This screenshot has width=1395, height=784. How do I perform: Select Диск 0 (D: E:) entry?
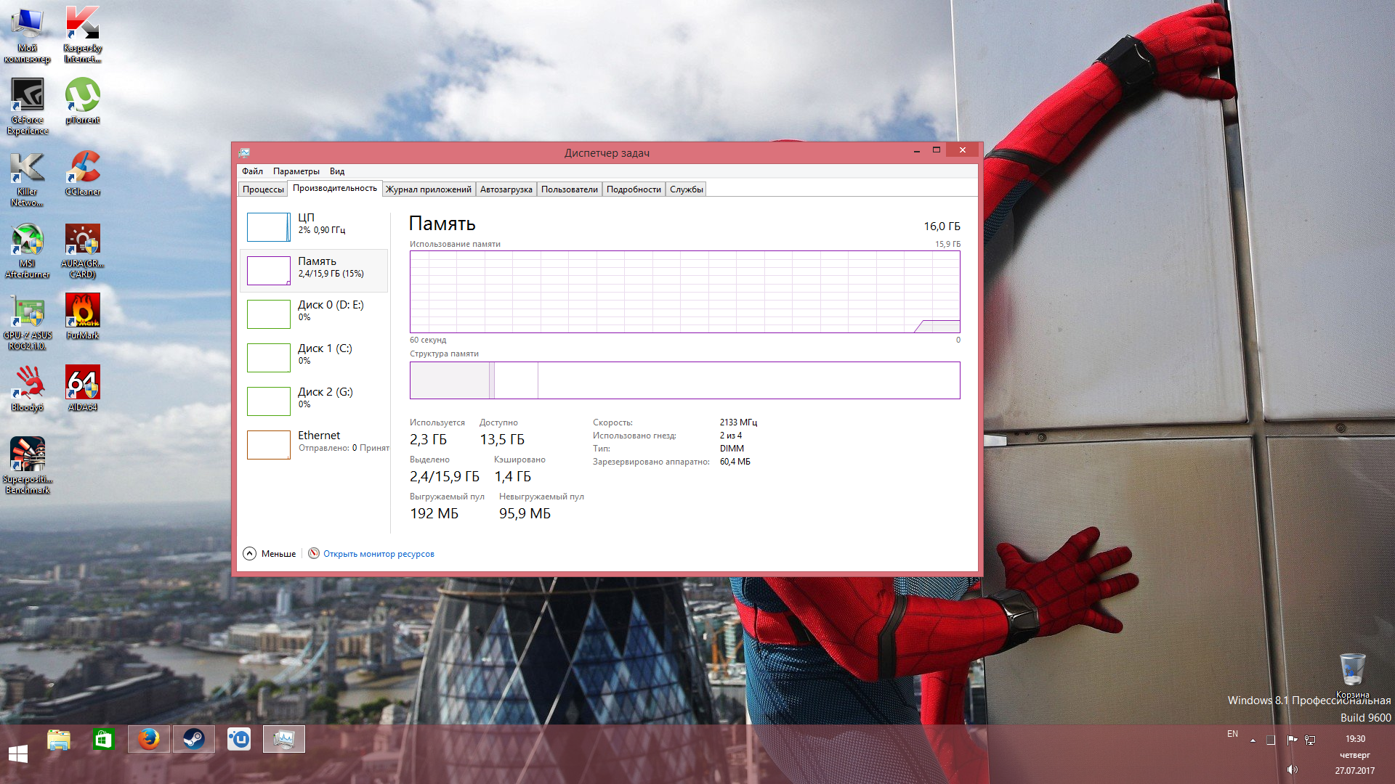coord(314,314)
